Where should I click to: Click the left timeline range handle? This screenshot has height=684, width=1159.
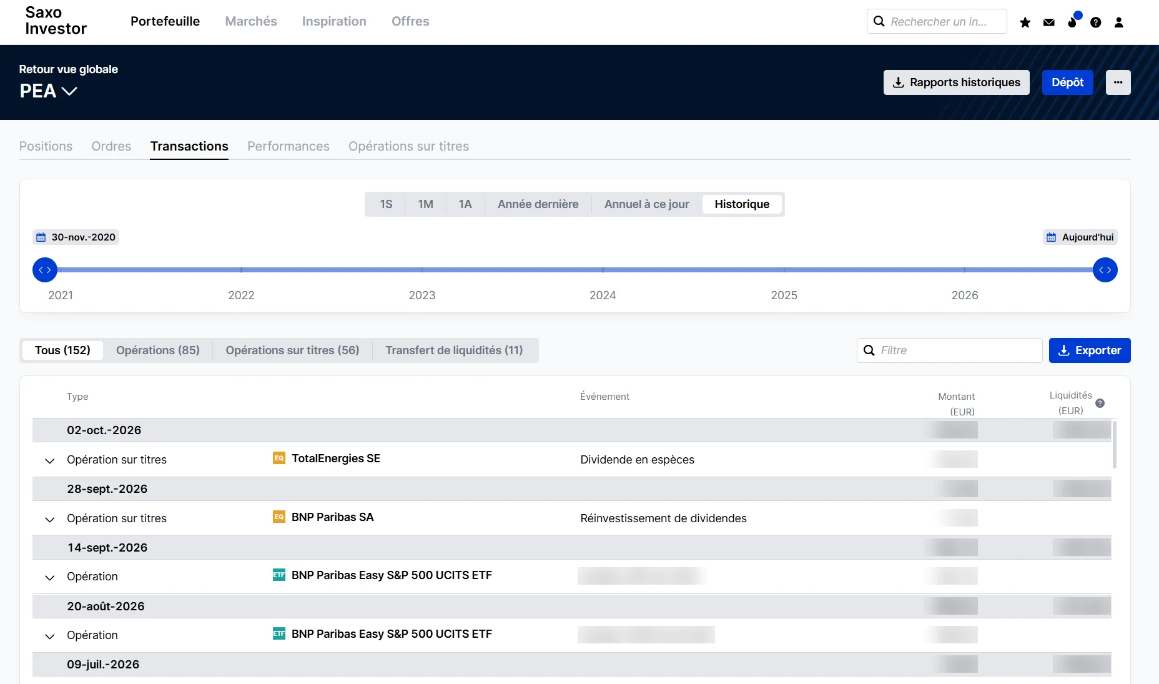click(45, 270)
